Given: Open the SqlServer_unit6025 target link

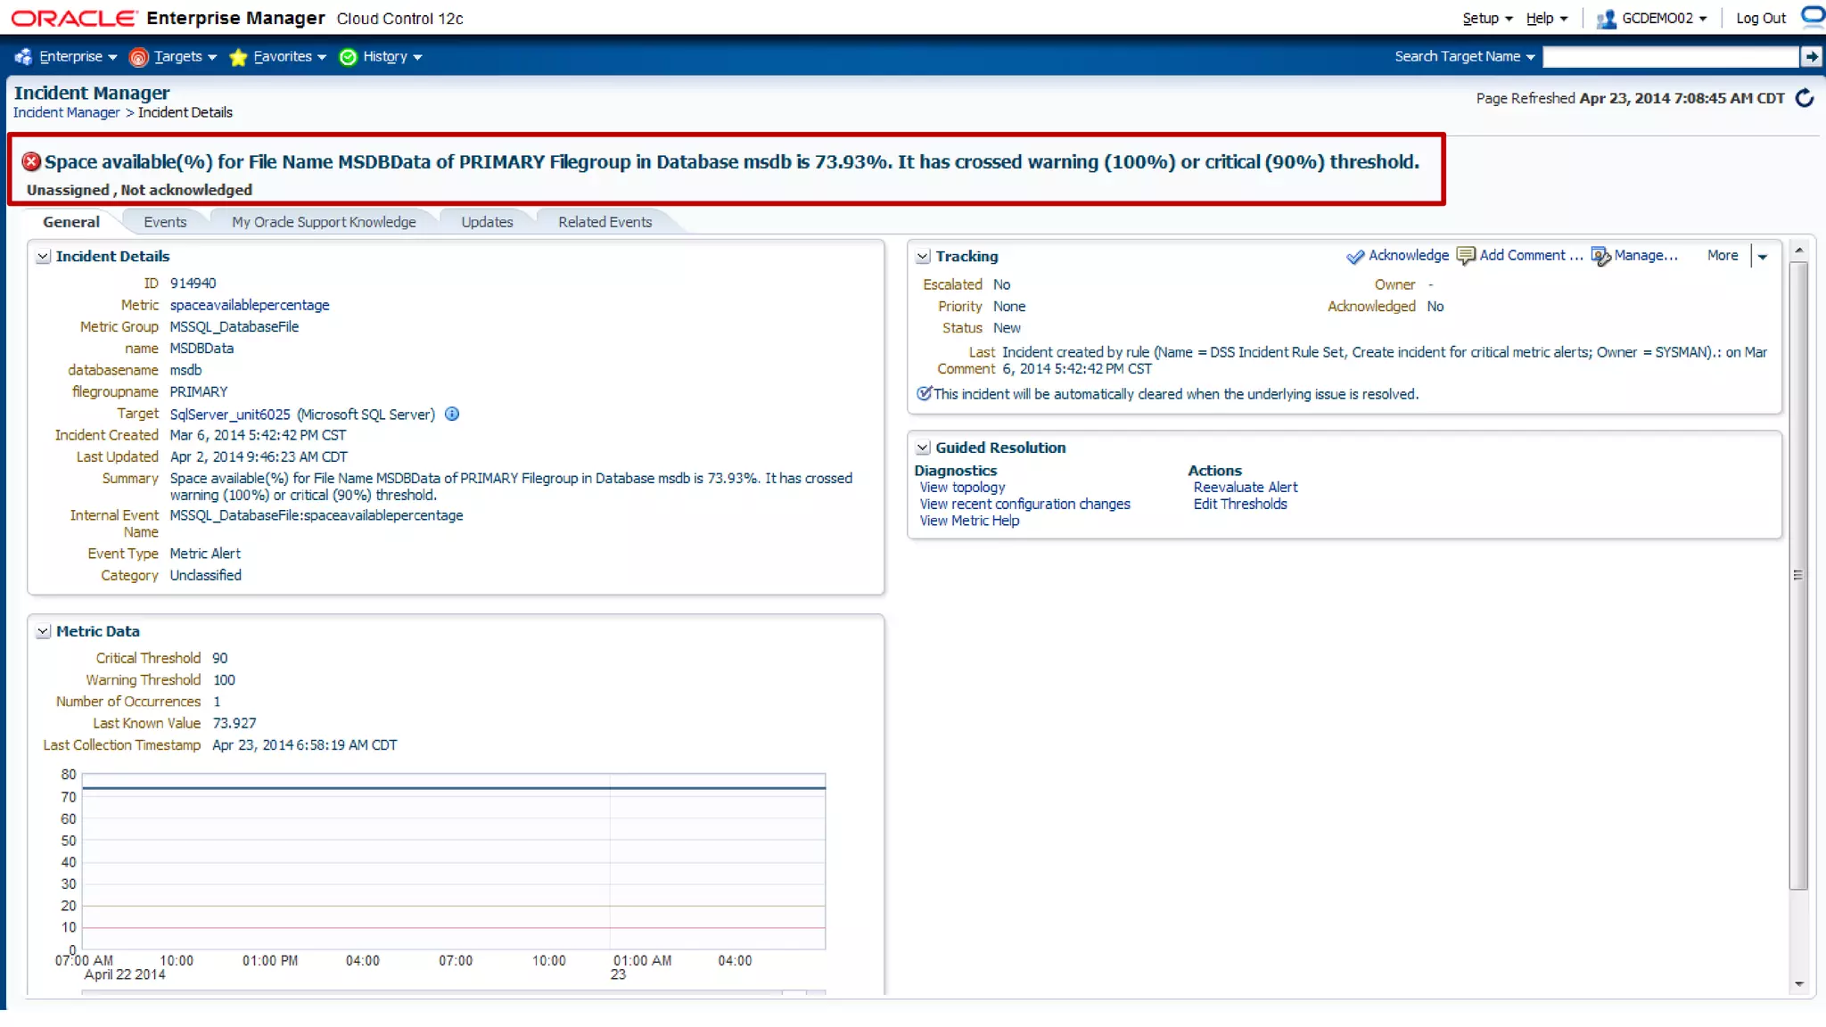Looking at the screenshot, I should click(x=230, y=415).
